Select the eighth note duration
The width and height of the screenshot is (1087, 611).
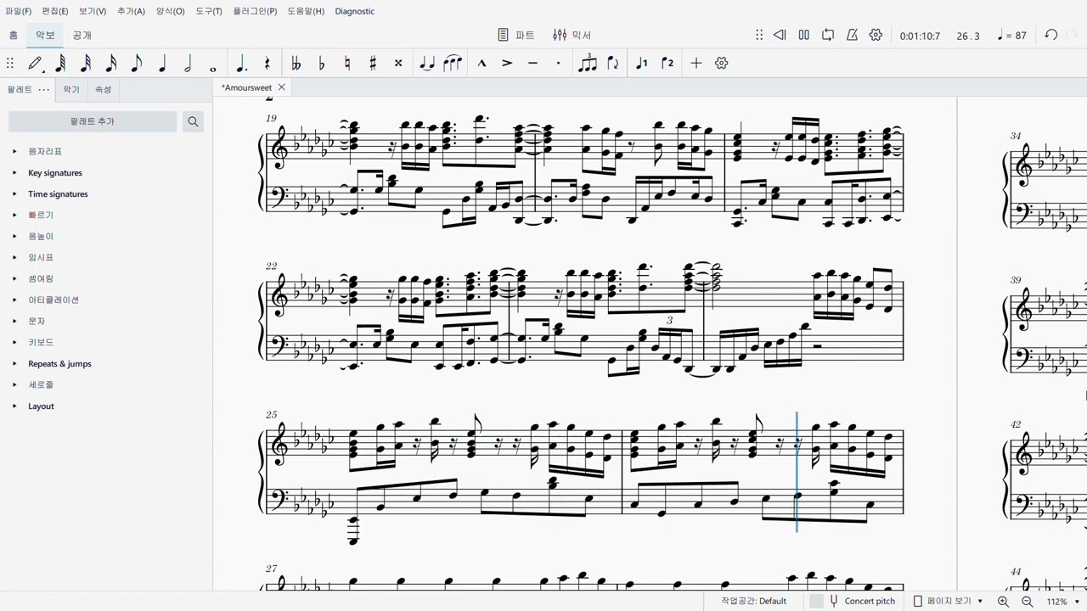pos(137,63)
